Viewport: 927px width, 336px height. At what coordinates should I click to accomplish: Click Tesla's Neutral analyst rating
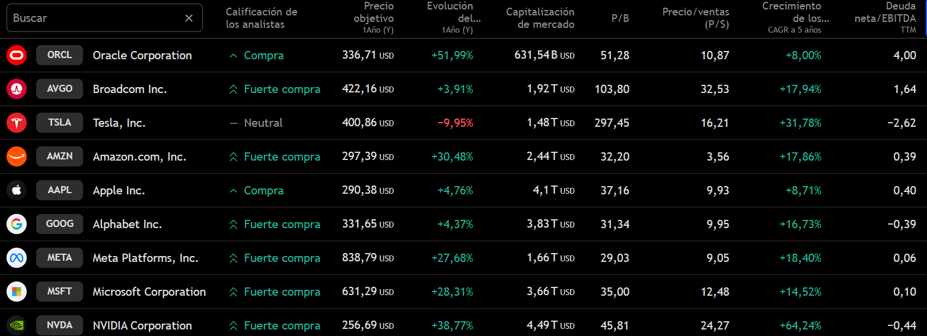(x=256, y=123)
